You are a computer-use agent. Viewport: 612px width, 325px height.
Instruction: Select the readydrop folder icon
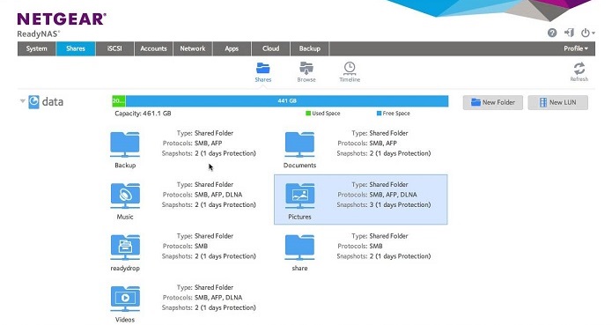point(125,247)
